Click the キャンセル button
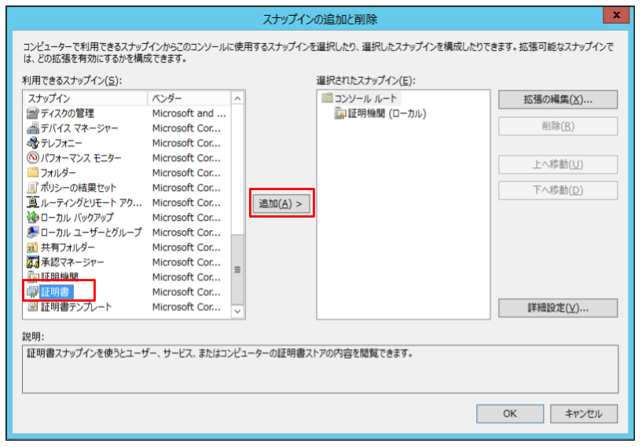Viewport: 642px width, 447px height. pos(583,413)
